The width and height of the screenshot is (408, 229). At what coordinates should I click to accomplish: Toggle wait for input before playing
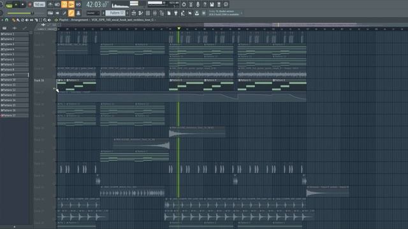[x=57, y=4]
